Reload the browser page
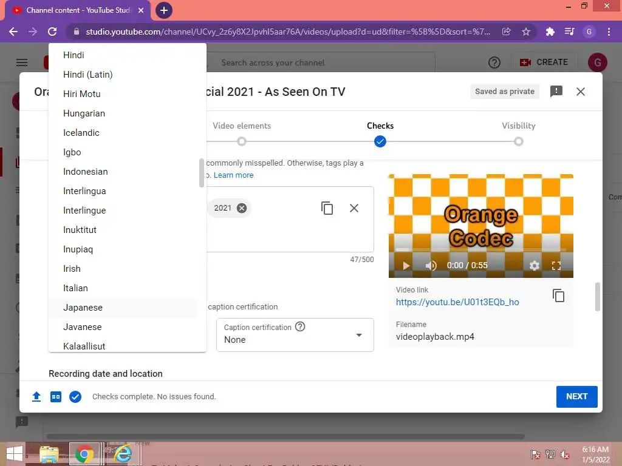The height and width of the screenshot is (466, 622). pyautogui.click(x=52, y=32)
